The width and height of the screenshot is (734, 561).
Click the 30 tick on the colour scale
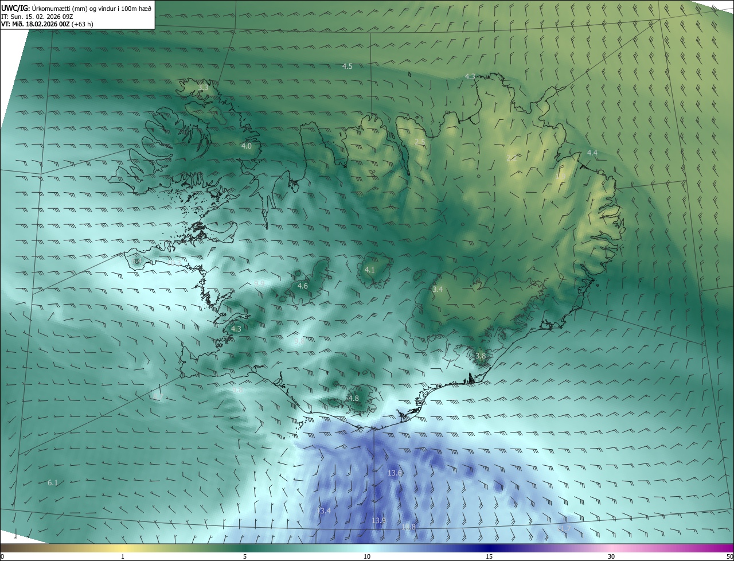611,556
